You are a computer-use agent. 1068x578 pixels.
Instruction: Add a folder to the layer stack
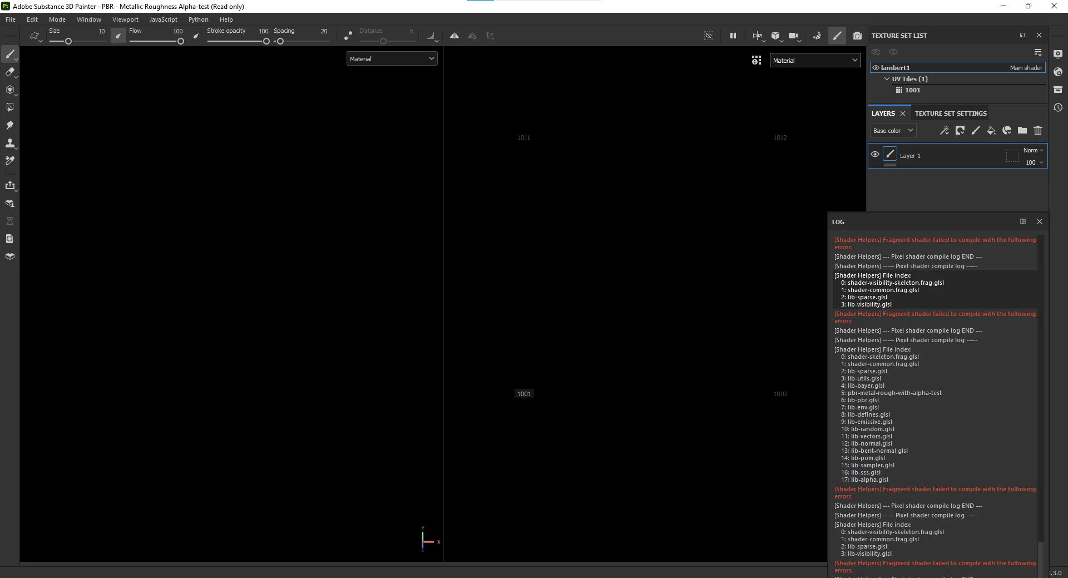(x=1022, y=130)
